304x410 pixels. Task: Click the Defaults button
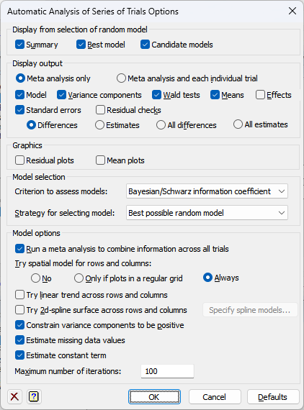click(273, 396)
